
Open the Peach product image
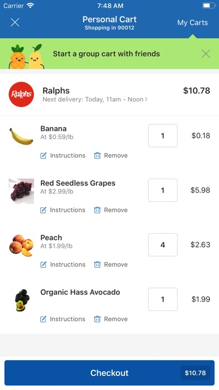21,245
